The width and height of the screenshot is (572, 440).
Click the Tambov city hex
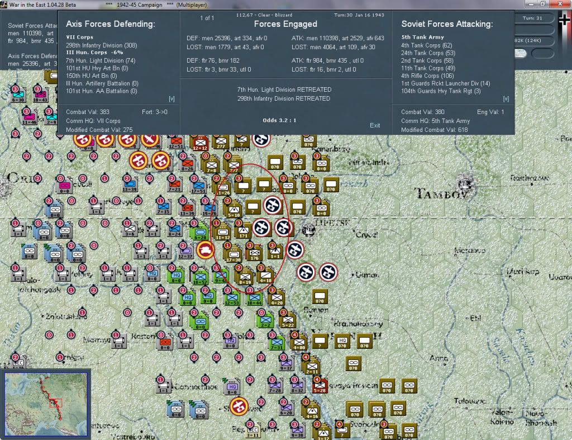pyautogui.click(x=465, y=184)
